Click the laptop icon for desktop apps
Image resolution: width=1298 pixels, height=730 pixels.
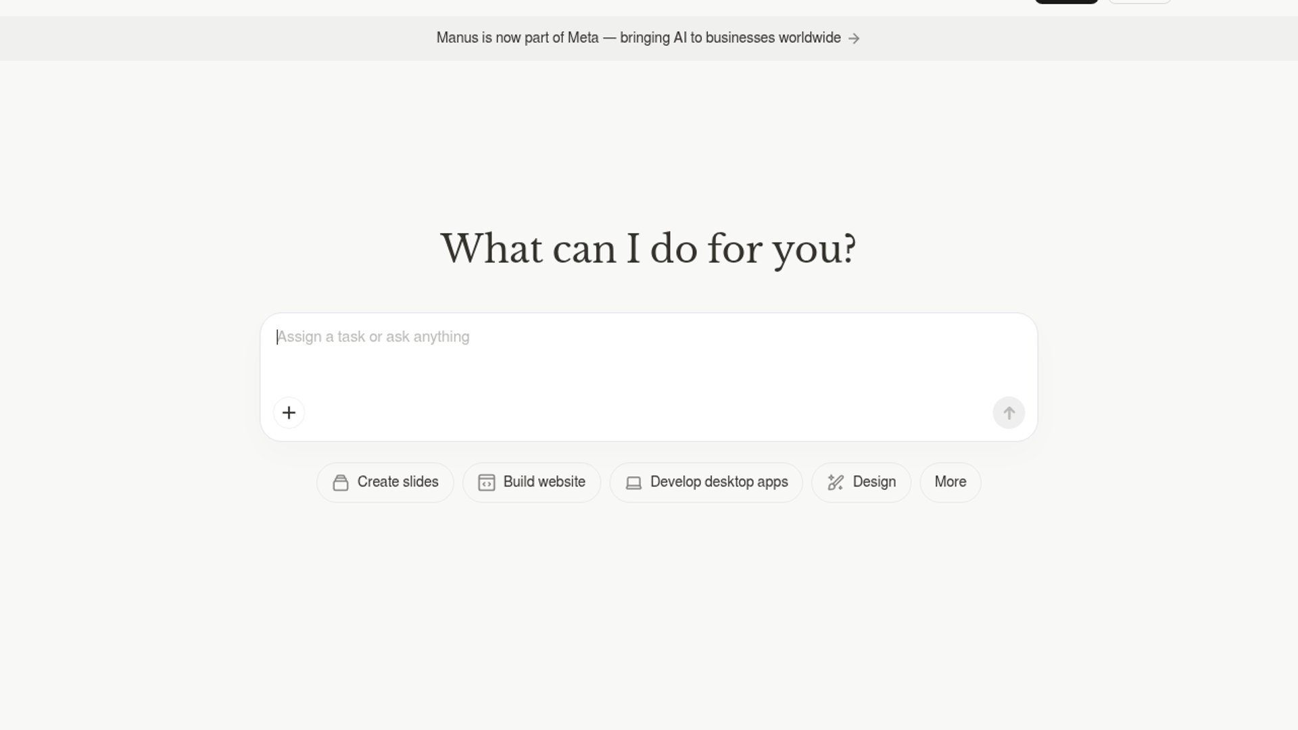(x=633, y=483)
